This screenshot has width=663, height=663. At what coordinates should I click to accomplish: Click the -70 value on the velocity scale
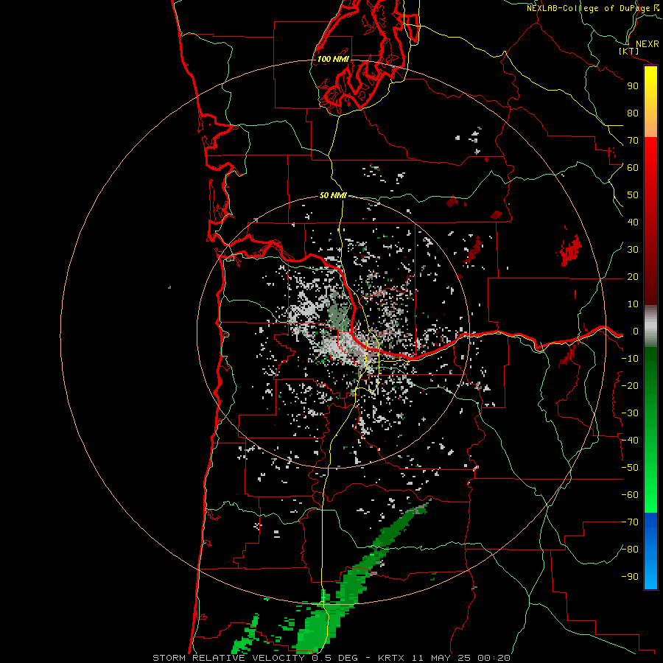(630, 522)
